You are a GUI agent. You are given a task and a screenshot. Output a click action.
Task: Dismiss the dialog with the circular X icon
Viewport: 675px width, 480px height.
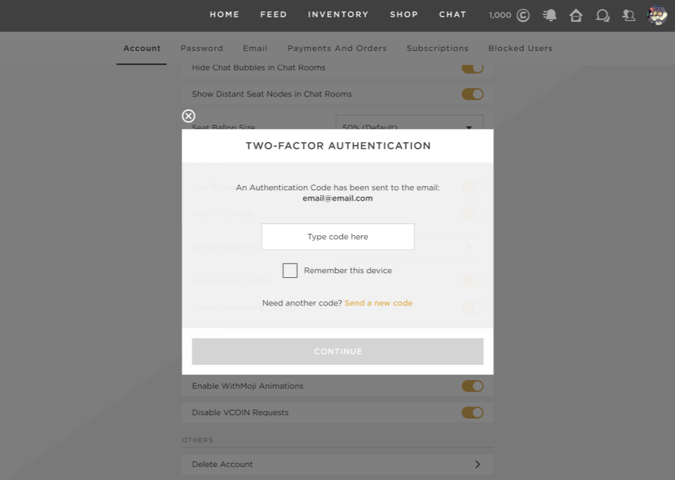[x=188, y=116]
